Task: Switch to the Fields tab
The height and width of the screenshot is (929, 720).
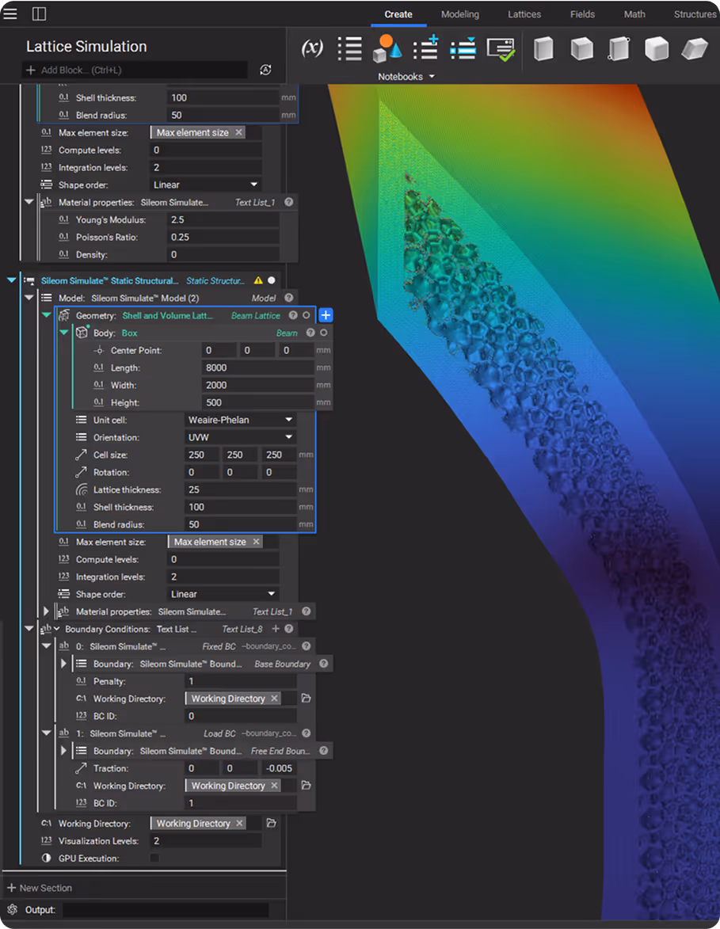Action: [x=582, y=14]
